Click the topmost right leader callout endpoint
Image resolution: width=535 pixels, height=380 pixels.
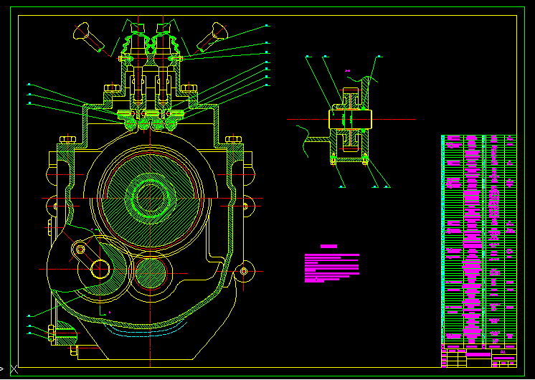coord(267,26)
